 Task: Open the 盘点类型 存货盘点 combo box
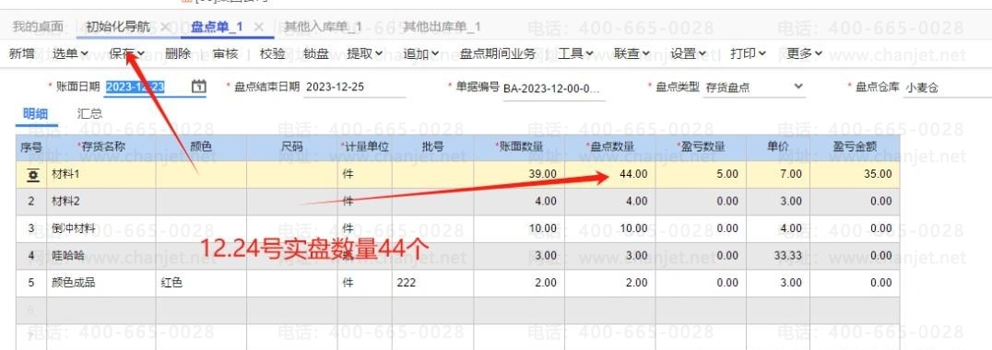754,87
